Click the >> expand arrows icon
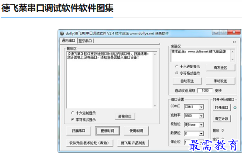This screenshot has height=159, width=242. tap(234, 42)
